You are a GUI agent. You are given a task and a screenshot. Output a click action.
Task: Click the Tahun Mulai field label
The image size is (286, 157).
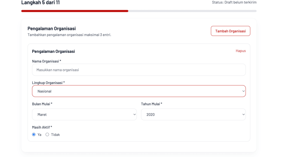coord(151,104)
